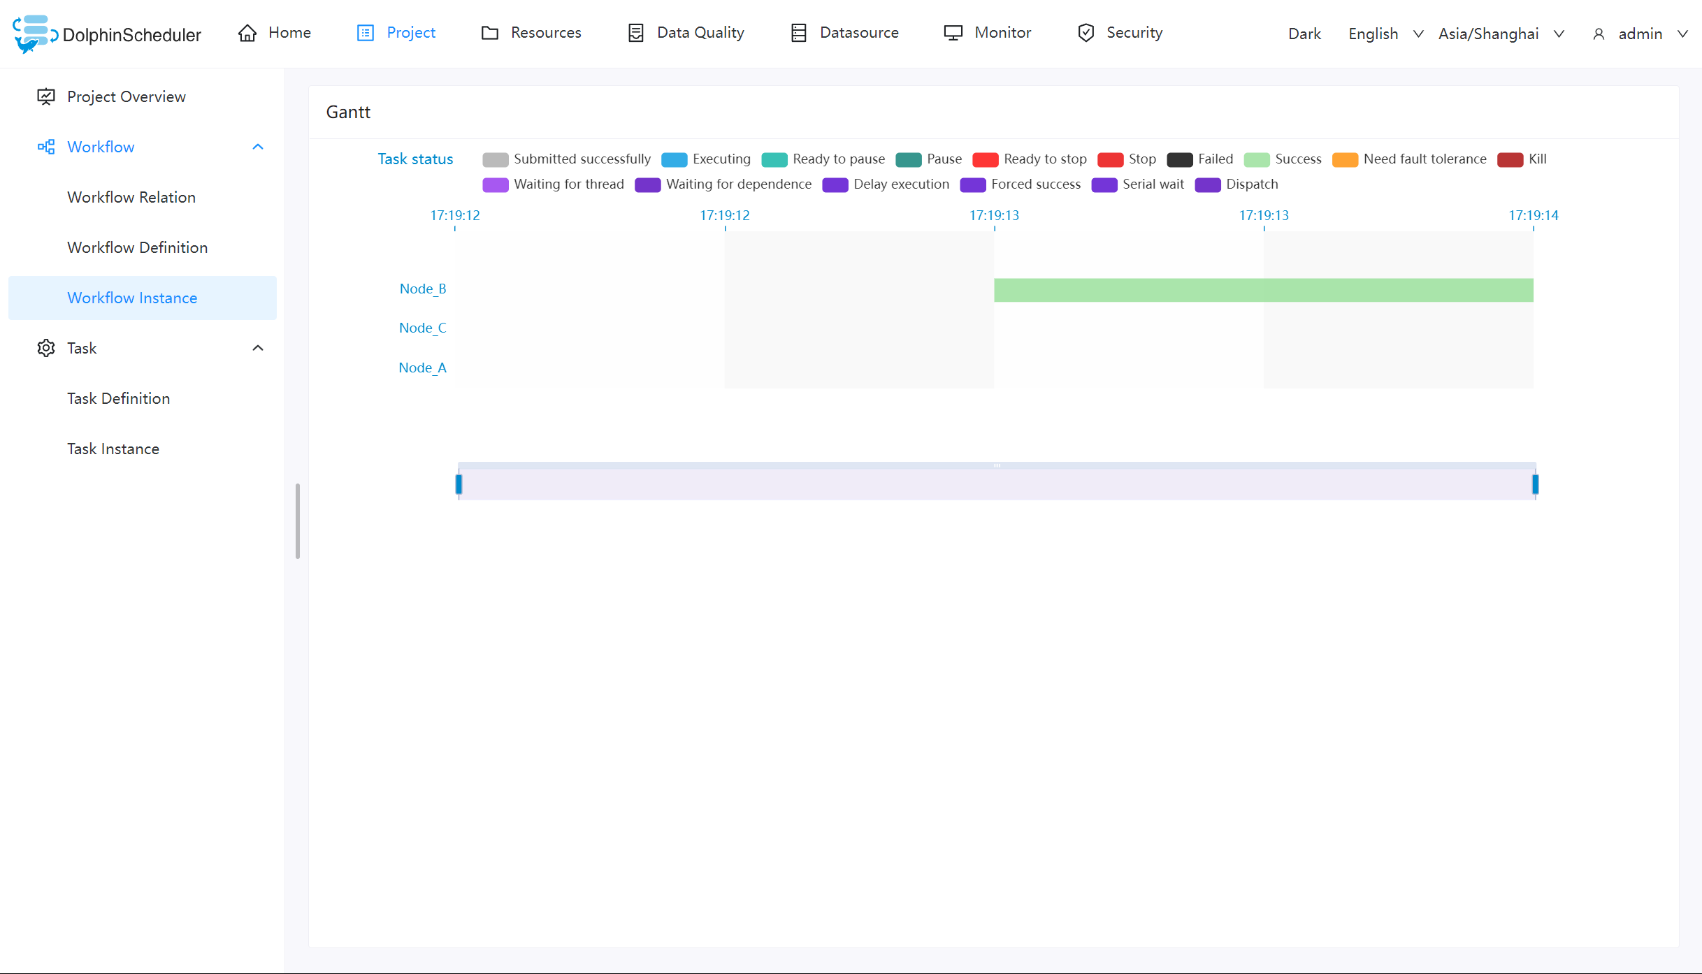The width and height of the screenshot is (1702, 974).
Task: Open the Node_B task link
Action: (x=422, y=288)
